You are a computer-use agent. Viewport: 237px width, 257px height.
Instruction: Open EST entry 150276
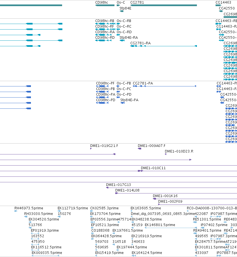[x=64, y=214]
